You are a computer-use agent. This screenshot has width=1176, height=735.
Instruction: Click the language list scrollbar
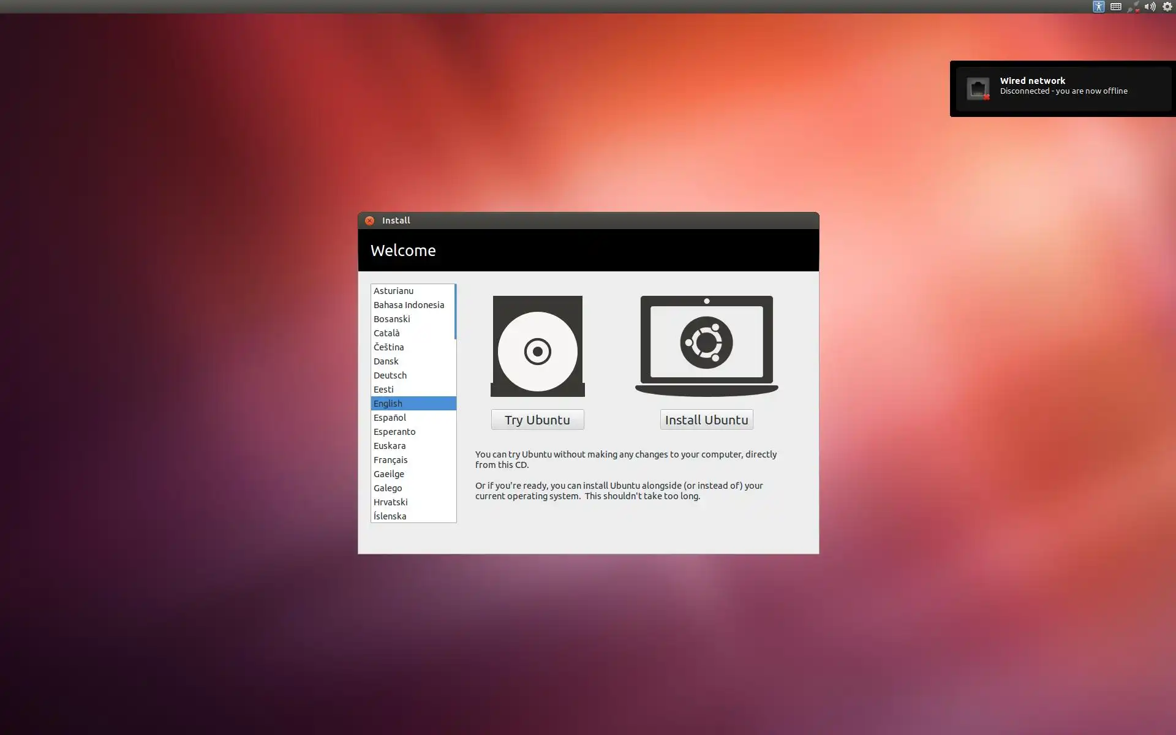pos(455,312)
